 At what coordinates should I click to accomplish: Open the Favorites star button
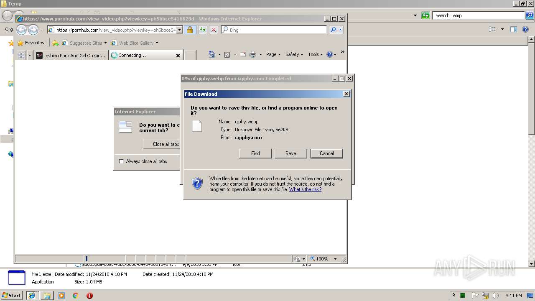31,43
